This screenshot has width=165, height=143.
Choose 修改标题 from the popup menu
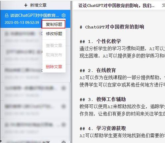coord(54,34)
